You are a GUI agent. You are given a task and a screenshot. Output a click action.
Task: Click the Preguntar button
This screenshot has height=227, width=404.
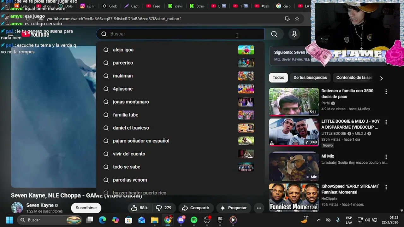point(233,208)
